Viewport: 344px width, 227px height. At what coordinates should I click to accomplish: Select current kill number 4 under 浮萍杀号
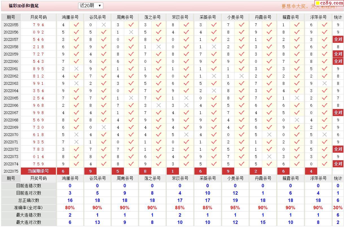tap(311, 171)
